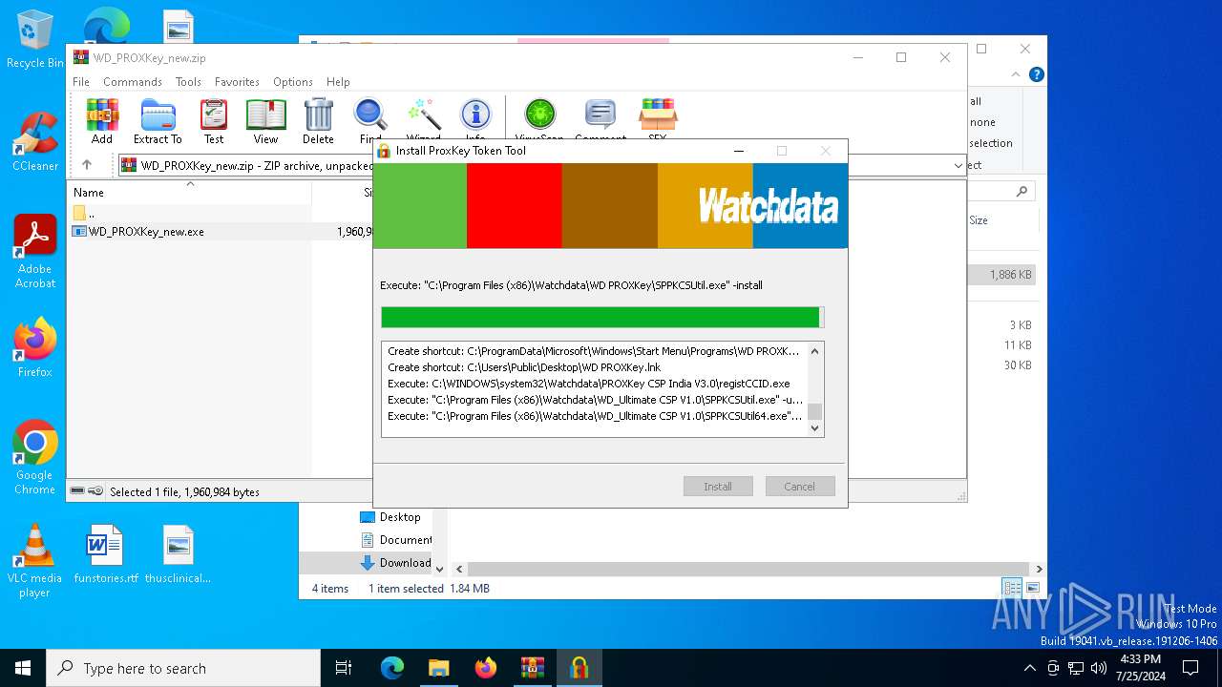Open the Commands menu in WinRAR
This screenshot has width=1222, height=687.
(x=133, y=82)
